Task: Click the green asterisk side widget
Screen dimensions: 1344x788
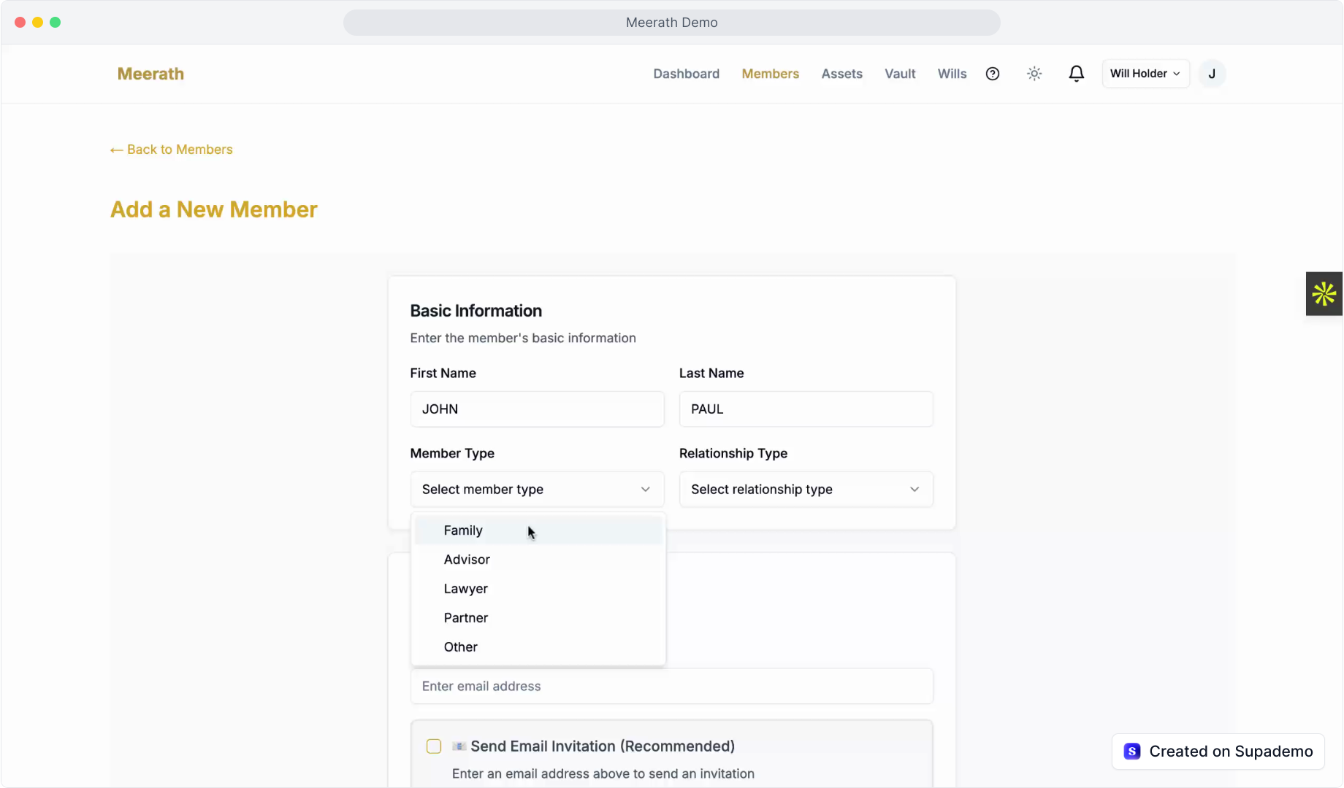Action: pyautogui.click(x=1324, y=294)
